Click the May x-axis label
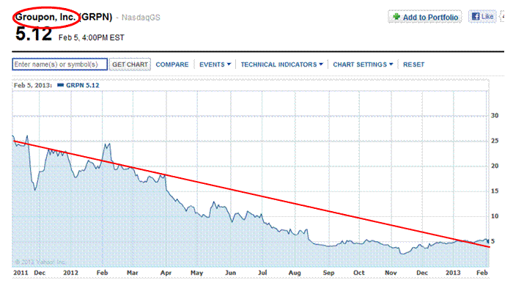Viewport: 524px width, 302px height. tap(197, 273)
